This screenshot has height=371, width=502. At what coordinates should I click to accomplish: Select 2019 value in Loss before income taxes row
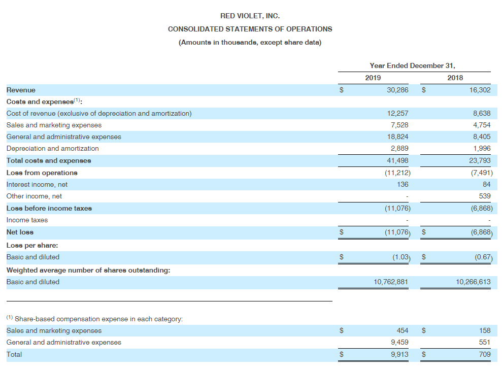(397, 209)
